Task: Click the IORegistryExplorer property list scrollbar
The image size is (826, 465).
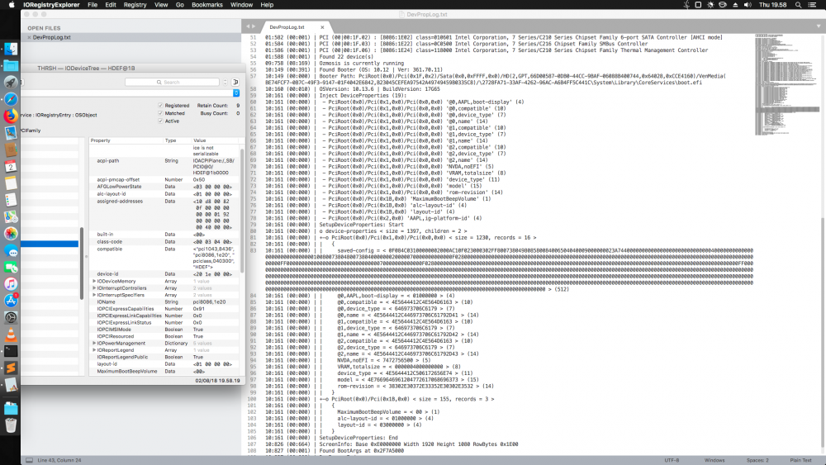Action: coord(242,211)
